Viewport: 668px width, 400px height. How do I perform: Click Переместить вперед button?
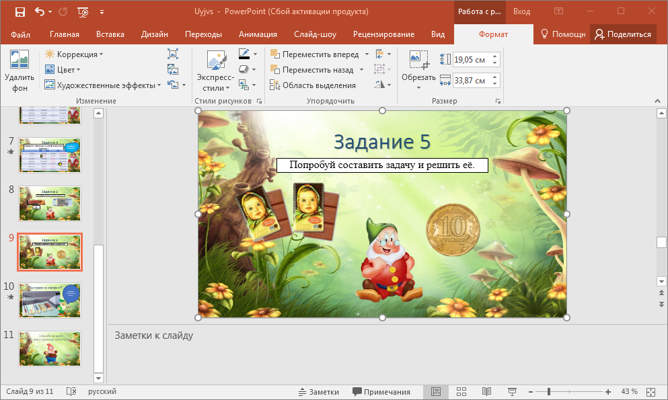(315, 54)
